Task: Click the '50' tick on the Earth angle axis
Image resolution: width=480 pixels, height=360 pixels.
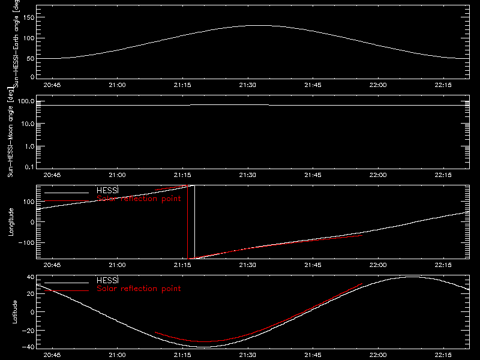Action: click(x=31, y=58)
